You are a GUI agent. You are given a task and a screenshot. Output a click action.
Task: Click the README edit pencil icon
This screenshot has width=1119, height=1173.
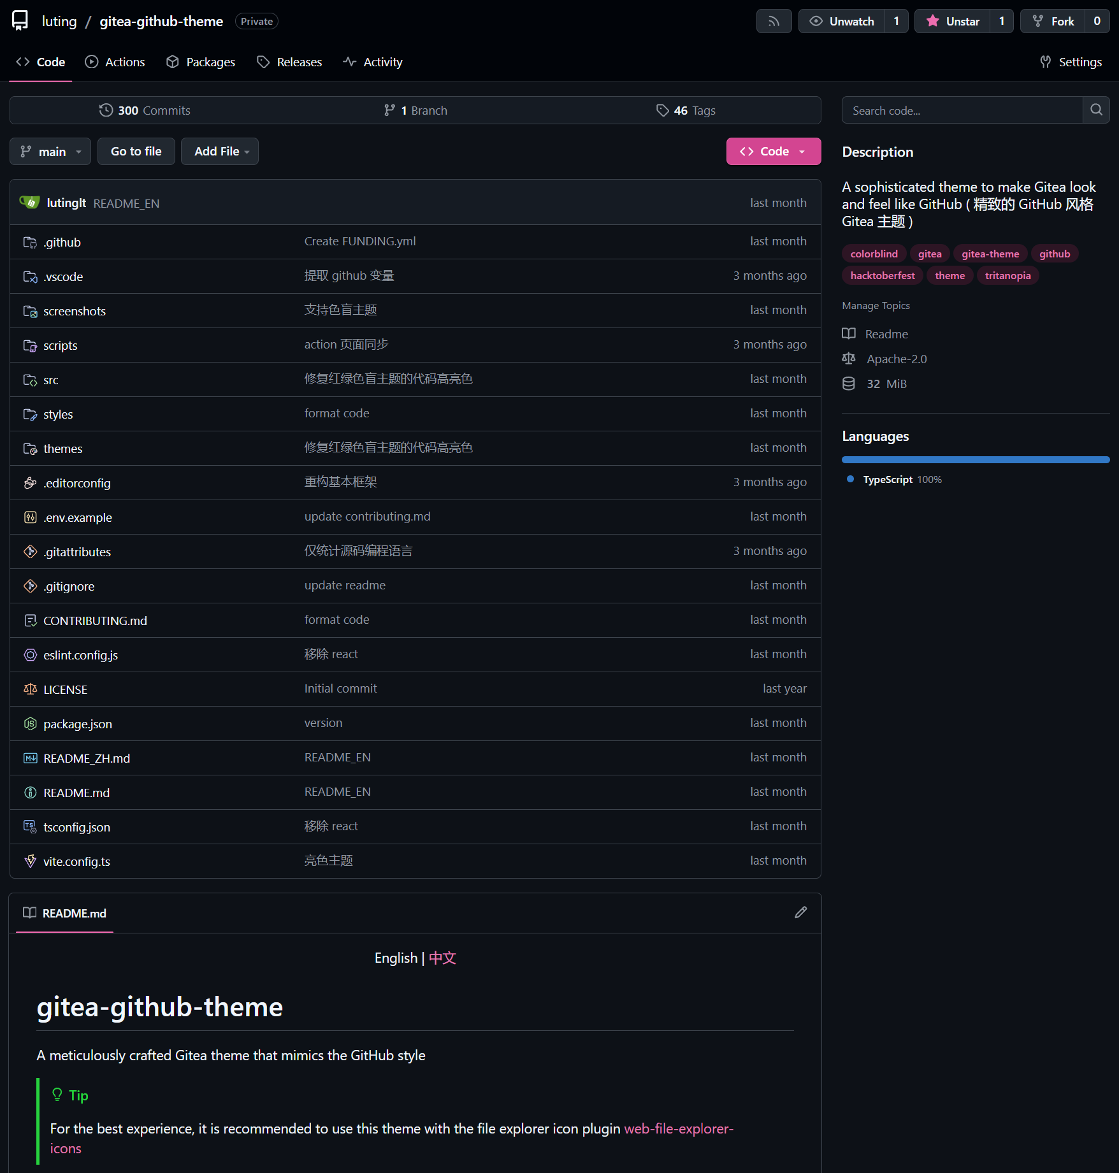pos(800,912)
